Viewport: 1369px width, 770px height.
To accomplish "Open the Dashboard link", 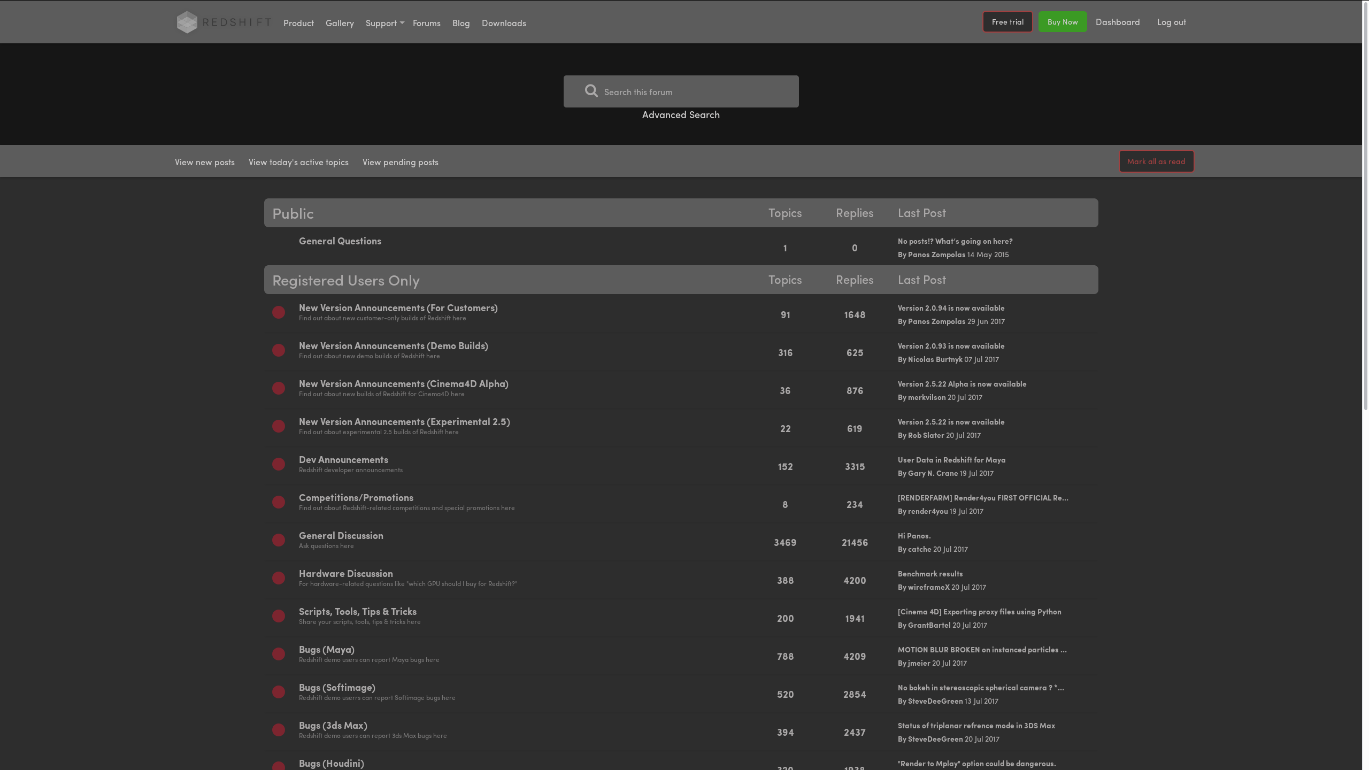I will point(1118,22).
